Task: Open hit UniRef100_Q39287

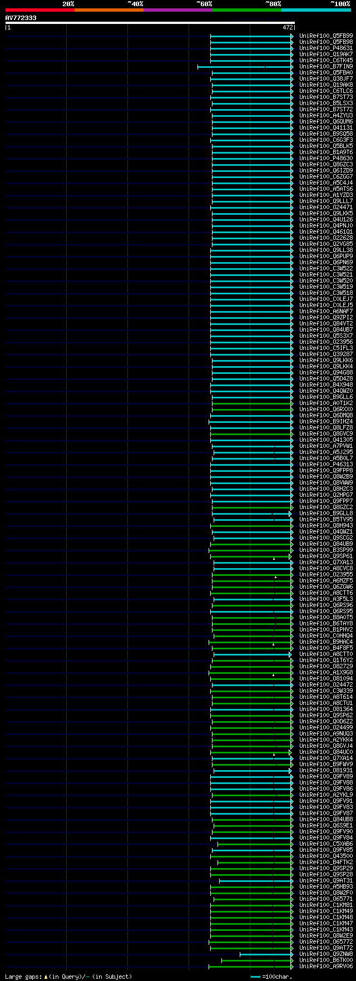Action: pos(326,354)
